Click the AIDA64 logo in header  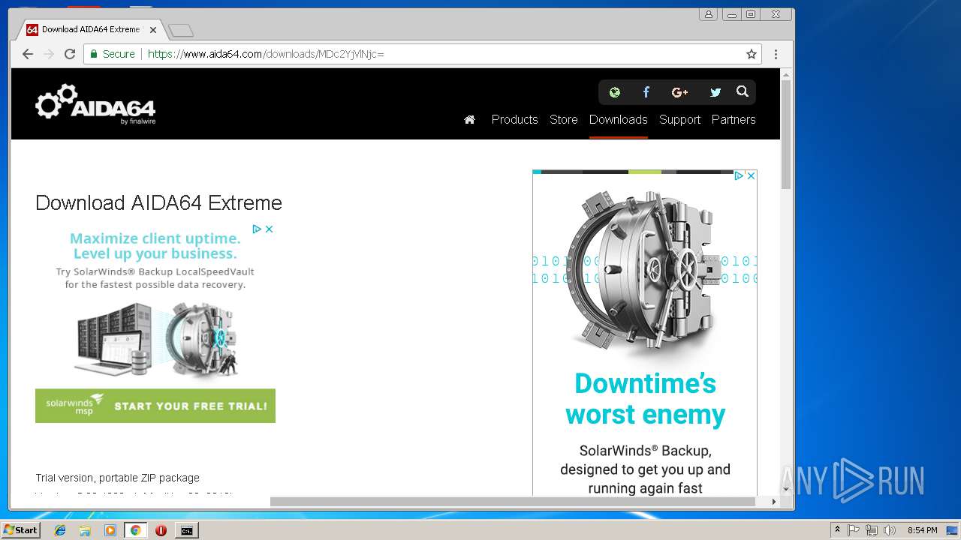click(x=95, y=104)
